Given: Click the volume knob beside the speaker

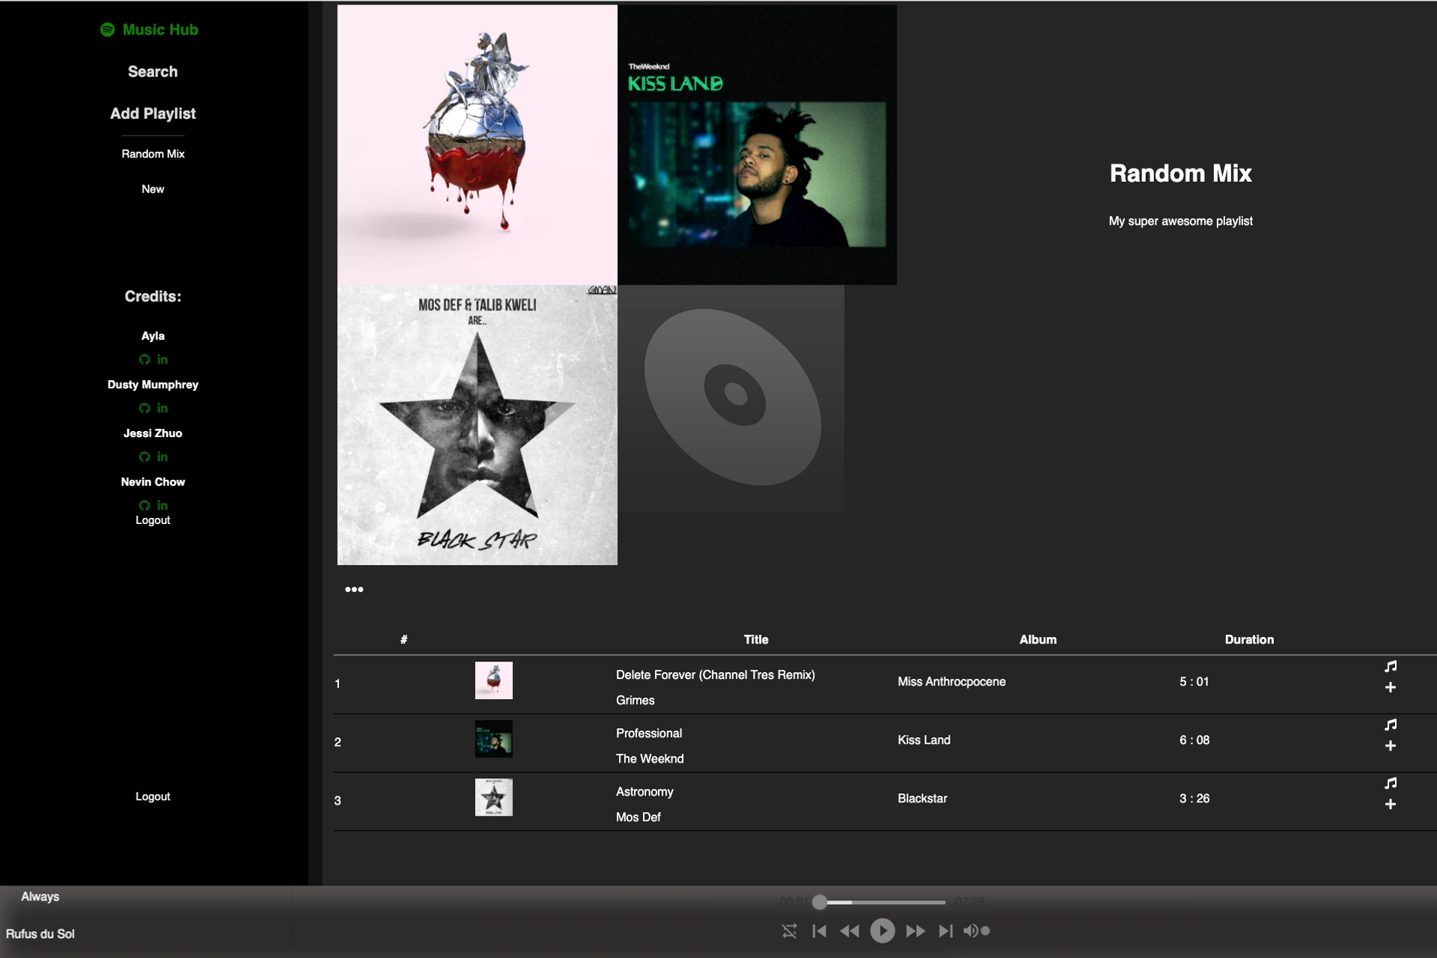Looking at the screenshot, I should click(x=986, y=931).
